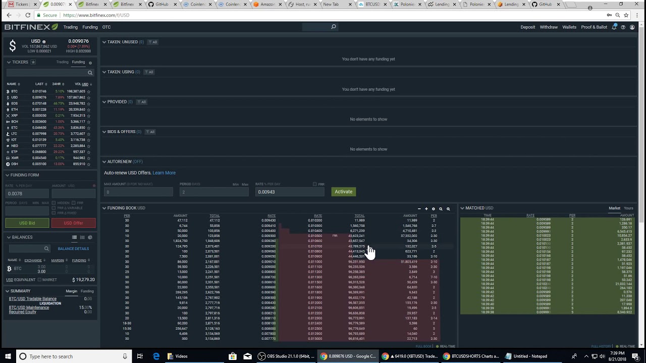Check the FRR box in autorenew section

(314, 184)
